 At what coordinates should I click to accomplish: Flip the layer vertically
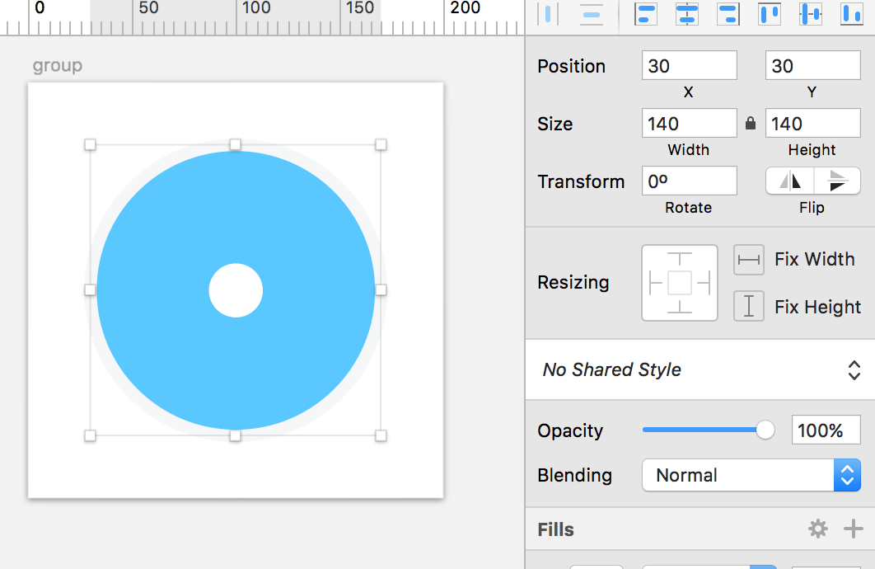pyautogui.click(x=837, y=181)
